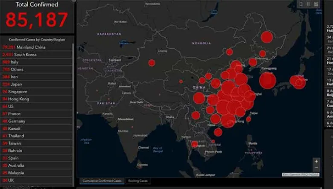This screenshot has width=333, height=189.
Task: Open the basemap gallery grid icon
Action: (316, 4)
